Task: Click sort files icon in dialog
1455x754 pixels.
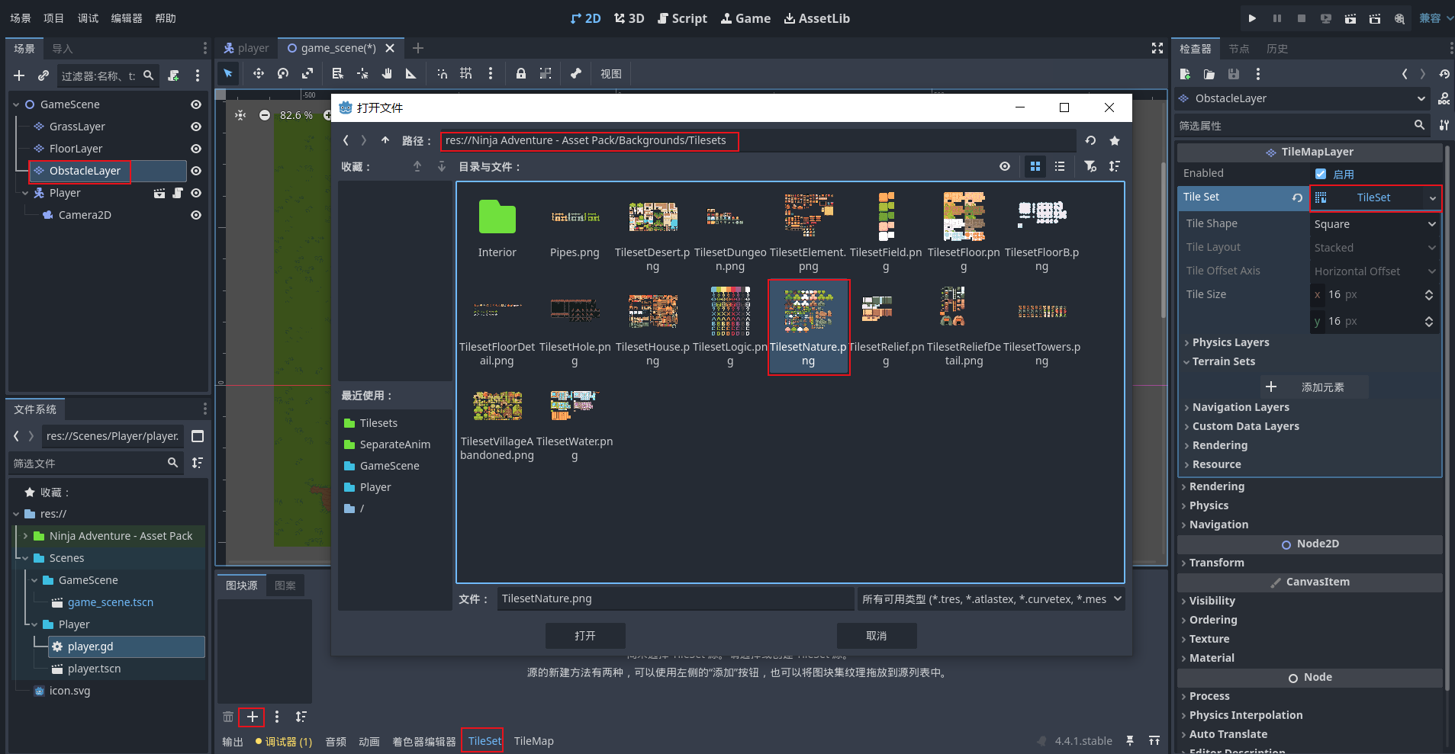Action: point(1115,166)
